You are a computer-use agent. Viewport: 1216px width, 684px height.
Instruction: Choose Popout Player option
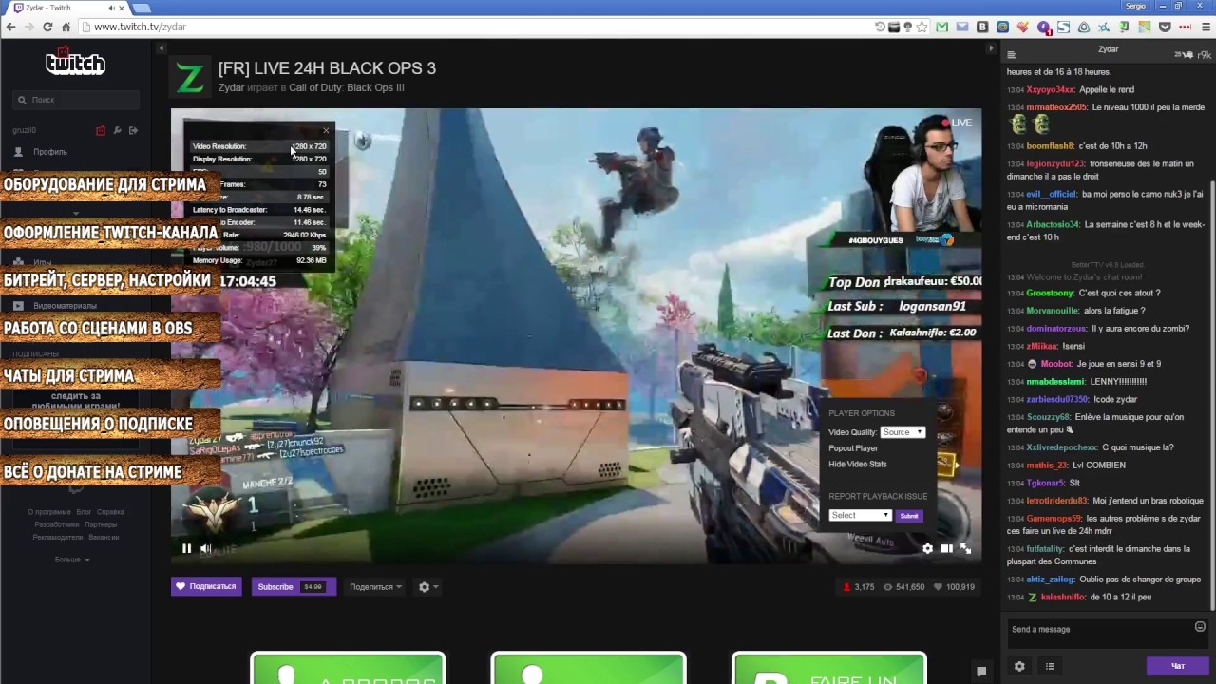853,448
